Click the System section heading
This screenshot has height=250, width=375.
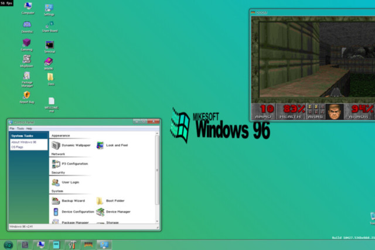(x=57, y=191)
